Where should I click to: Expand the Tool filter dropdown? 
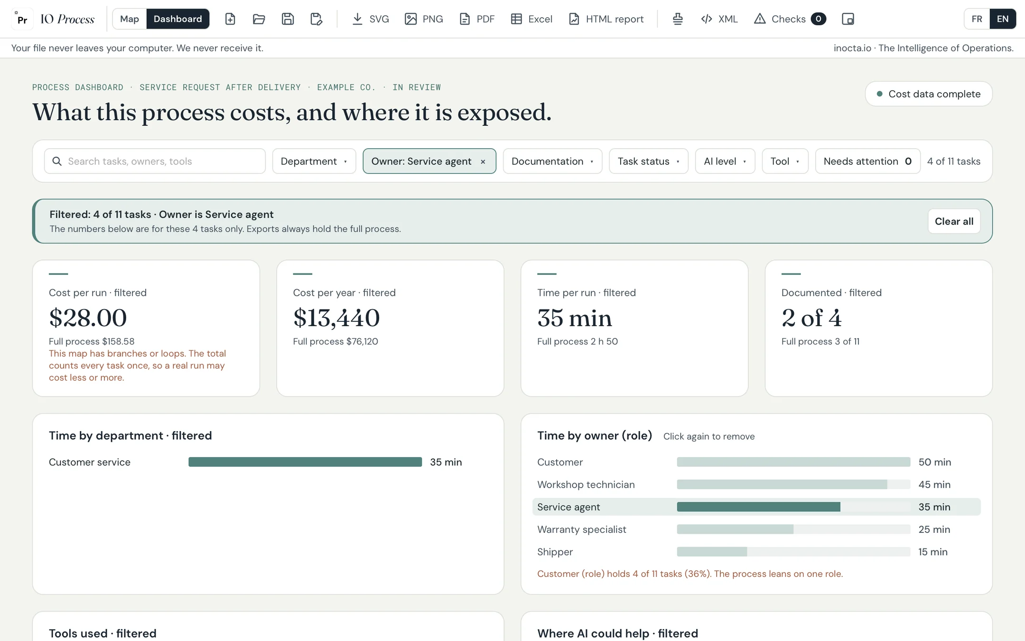click(785, 161)
